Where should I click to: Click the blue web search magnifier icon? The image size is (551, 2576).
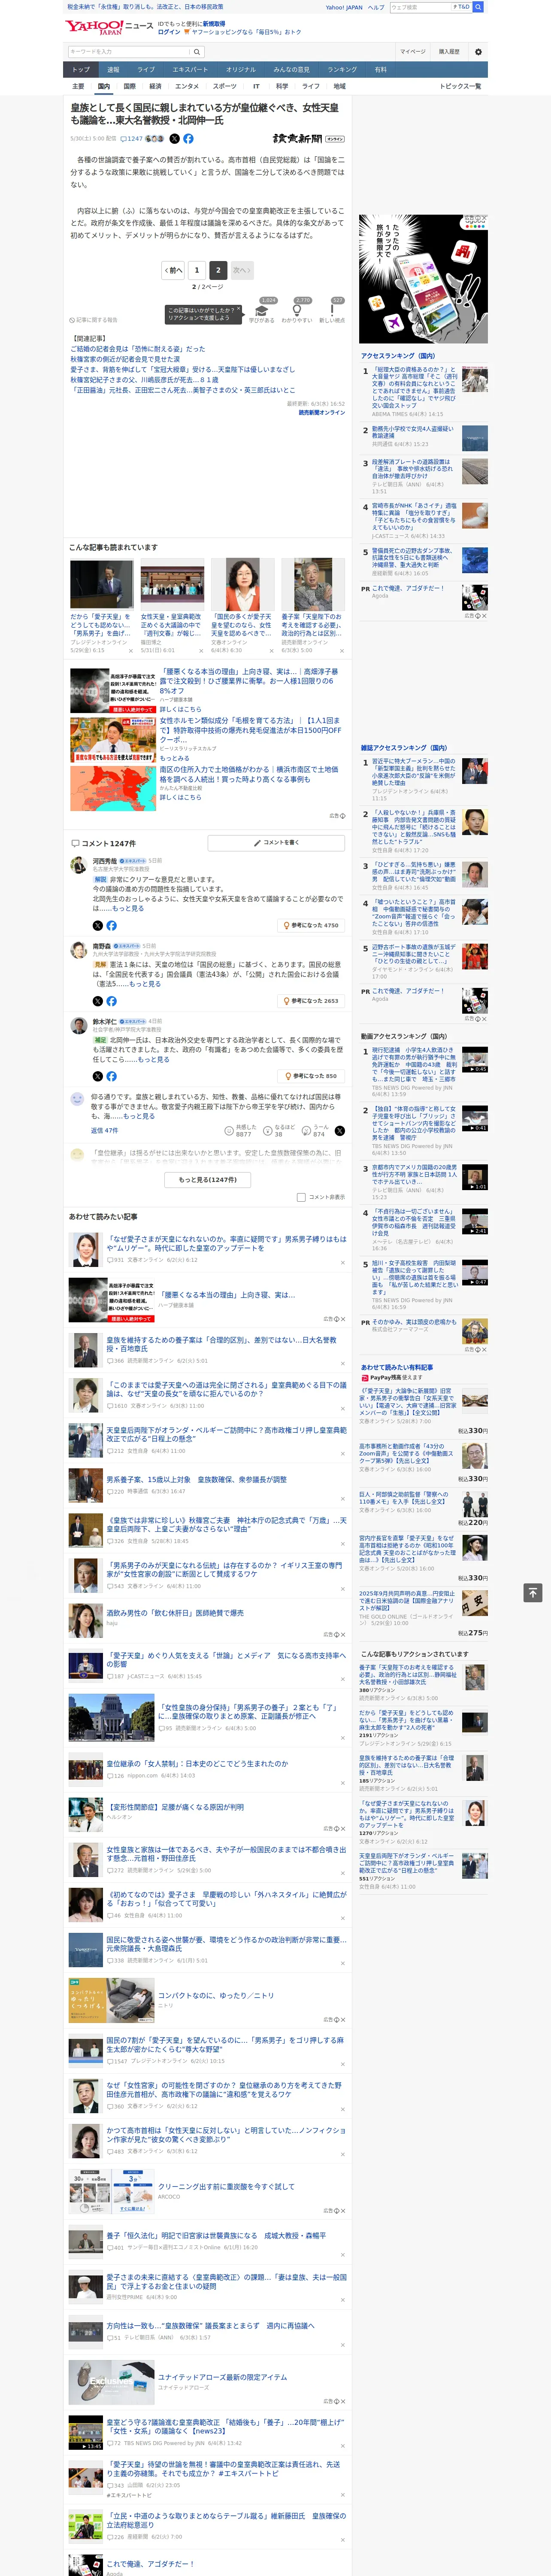pos(478,7)
